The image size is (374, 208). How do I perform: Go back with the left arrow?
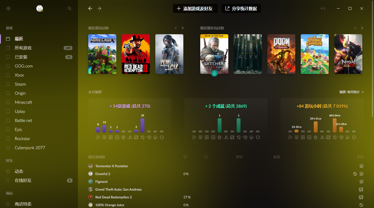[x=90, y=8]
